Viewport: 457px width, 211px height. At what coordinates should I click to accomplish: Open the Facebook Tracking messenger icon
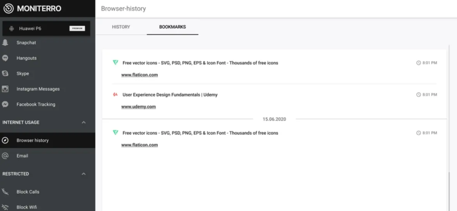5,104
